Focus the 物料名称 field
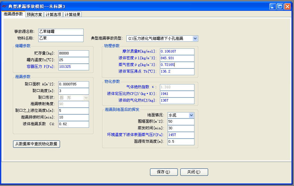The height and width of the screenshot is (186, 294). pos(61,38)
